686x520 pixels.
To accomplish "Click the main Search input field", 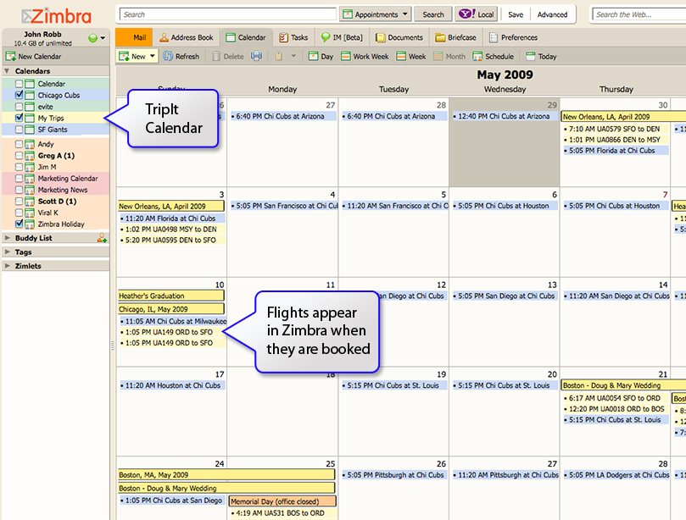I will point(228,14).
